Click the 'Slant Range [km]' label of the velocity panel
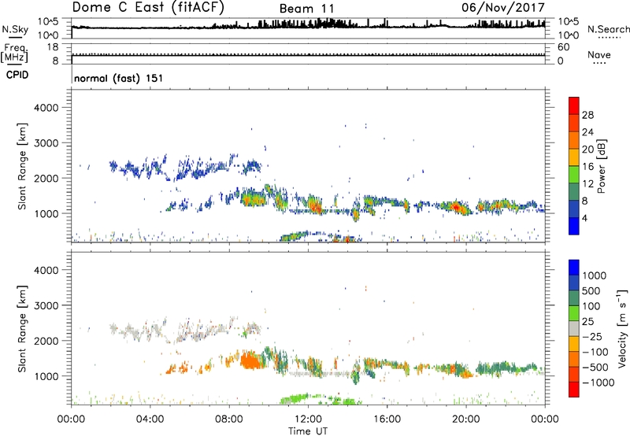Viewport: 630px width, 436px height. coord(22,328)
